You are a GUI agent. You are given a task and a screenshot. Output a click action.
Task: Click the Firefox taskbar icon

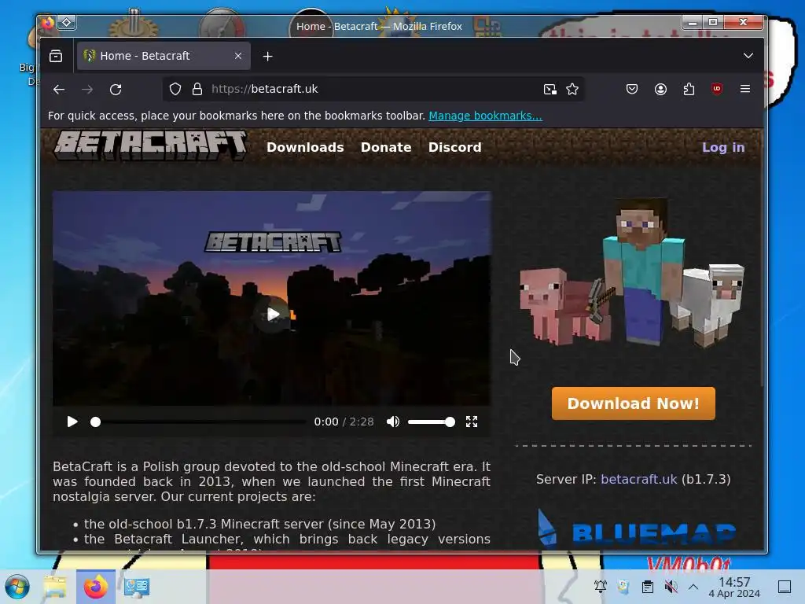(96, 587)
